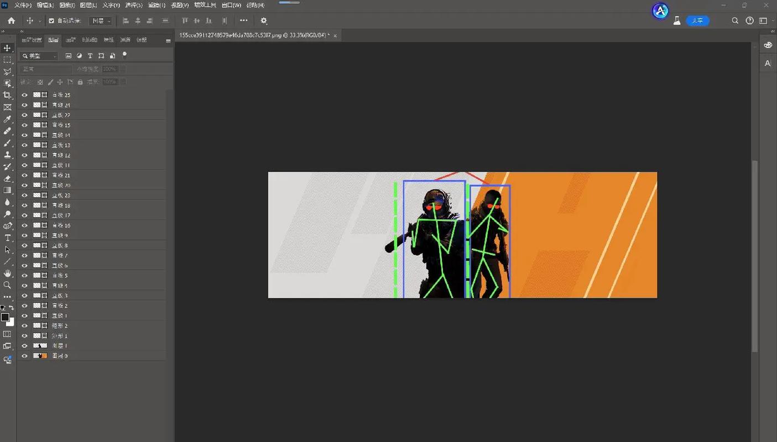Filter layers by type (T) icon
This screenshot has height=442, width=777.
(90, 56)
